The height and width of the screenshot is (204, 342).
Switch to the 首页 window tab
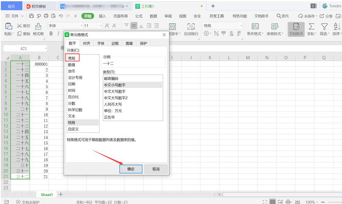pyautogui.click(x=11, y=6)
